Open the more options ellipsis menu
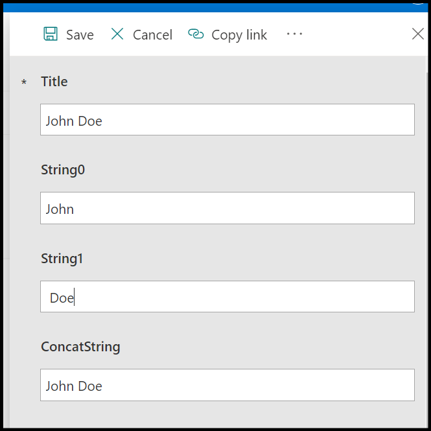 click(x=294, y=34)
